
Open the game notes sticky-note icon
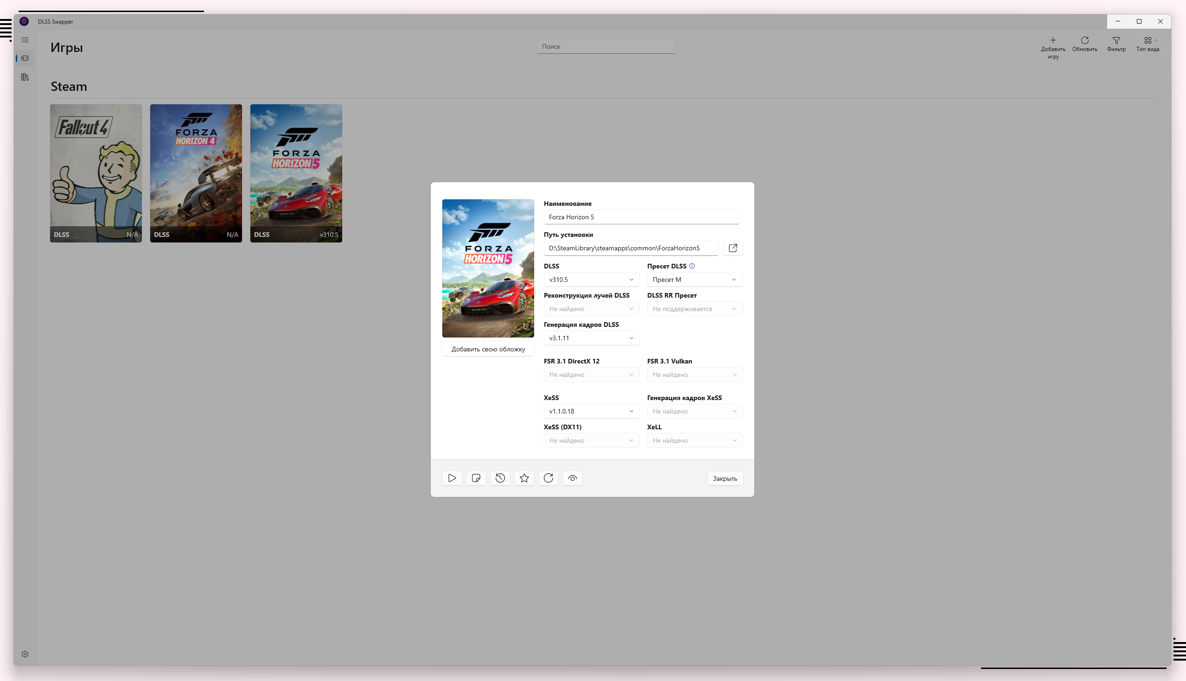click(x=476, y=478)
